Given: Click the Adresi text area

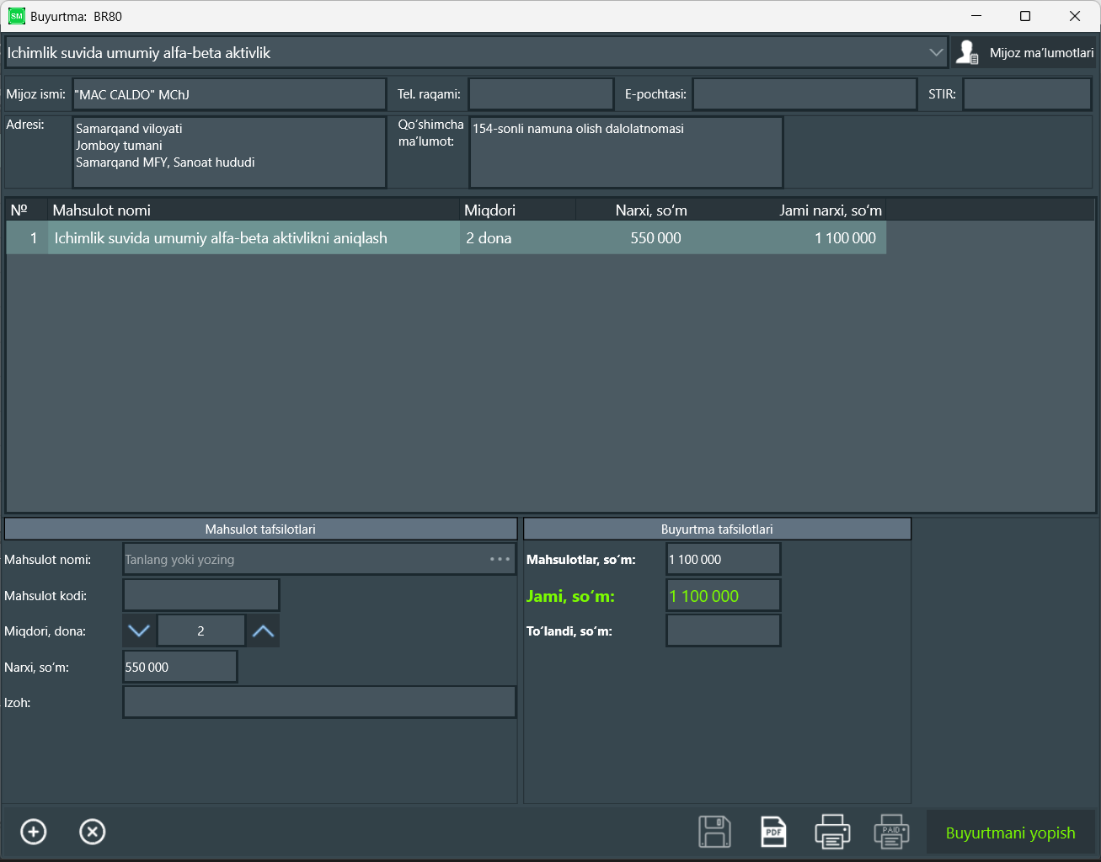Looking at the screenshot, I should point(229,152).
